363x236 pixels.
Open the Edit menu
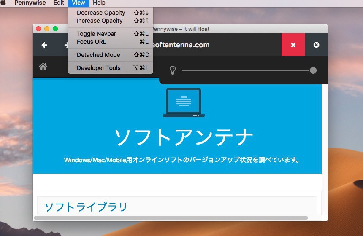(59, 3)
